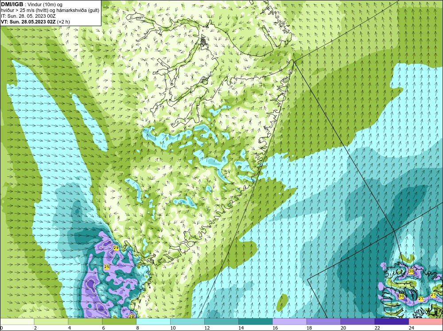The width and height of the screenshot is (443, 331).
Task: Click the legend scale number 20
Action: 343,328
